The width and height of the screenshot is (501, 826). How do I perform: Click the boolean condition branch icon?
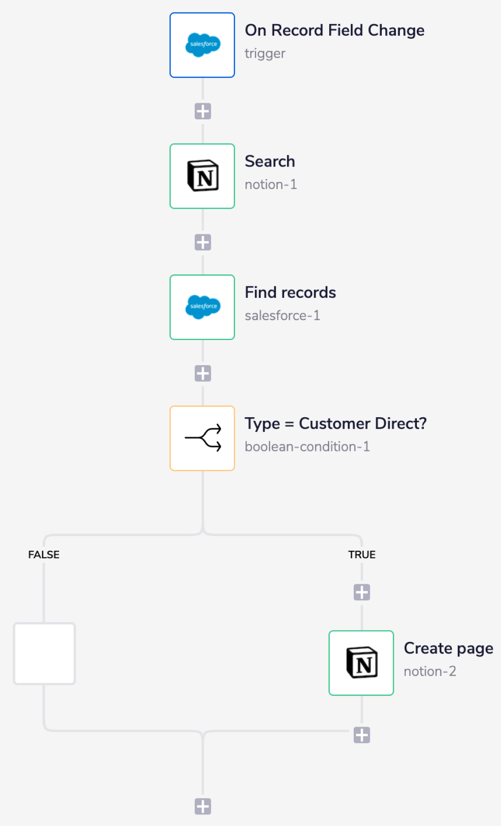click(202, 438)
